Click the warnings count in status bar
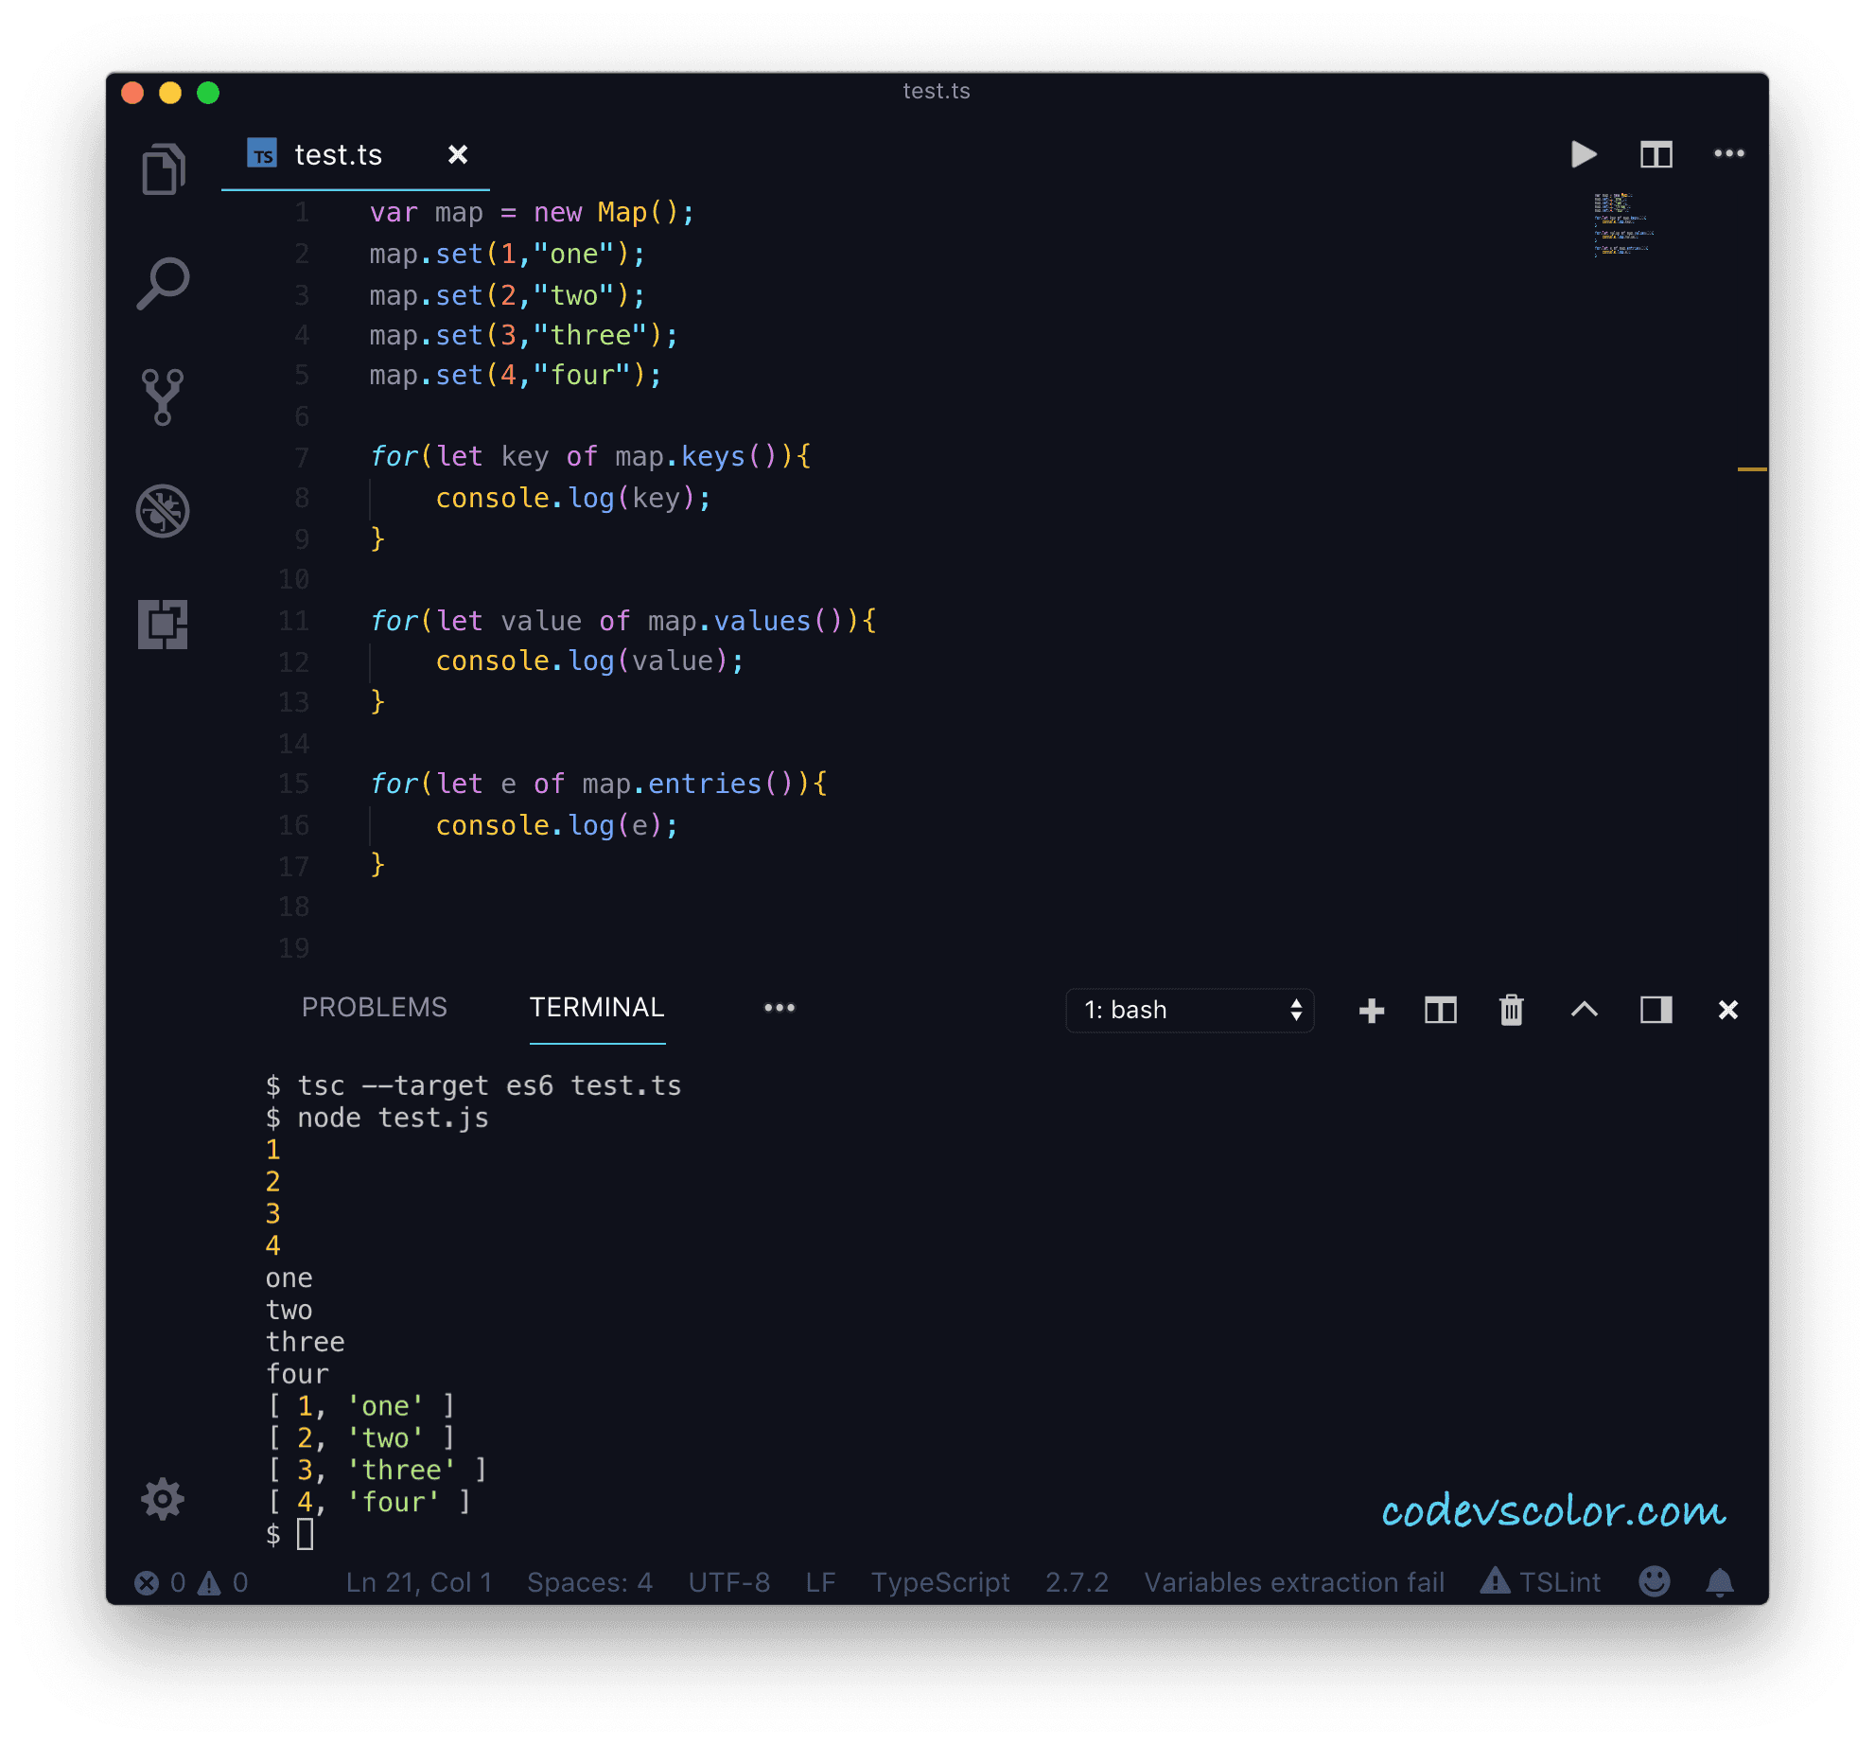This screenshot has height=1745, width=1875. point(223,1582)
